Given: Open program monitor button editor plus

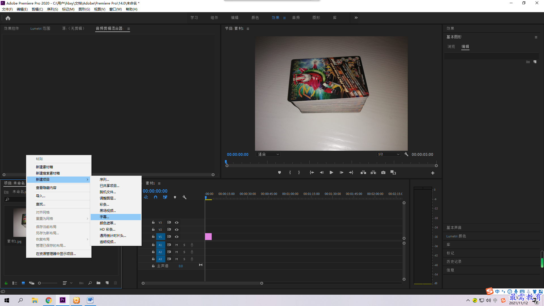Looking at the screenshot, I should pyautogui.click(x=433, y=173).
